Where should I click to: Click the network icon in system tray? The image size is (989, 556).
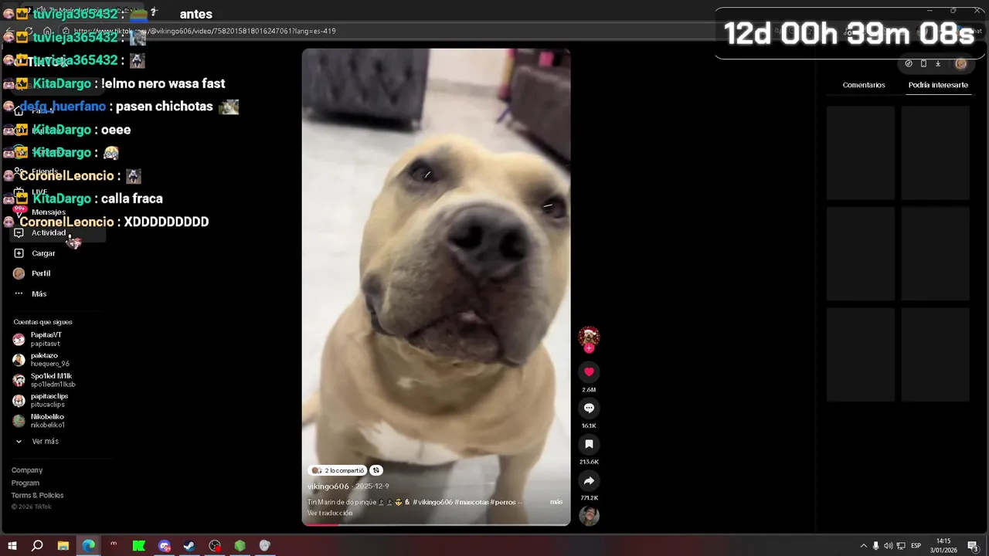click(901, 546)
